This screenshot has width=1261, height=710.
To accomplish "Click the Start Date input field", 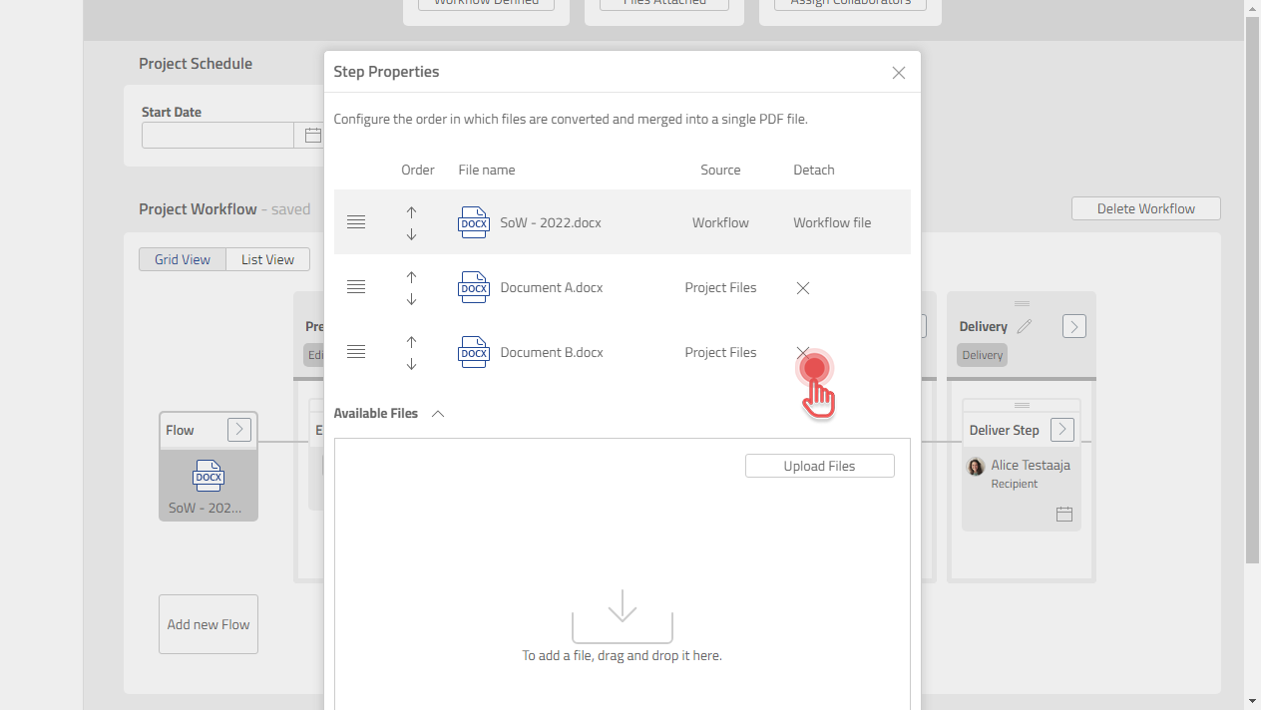I will [x=217, y=136].
